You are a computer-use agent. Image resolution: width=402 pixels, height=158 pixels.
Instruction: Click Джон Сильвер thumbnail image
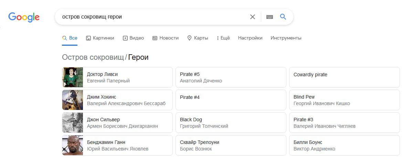pos(73,123)
